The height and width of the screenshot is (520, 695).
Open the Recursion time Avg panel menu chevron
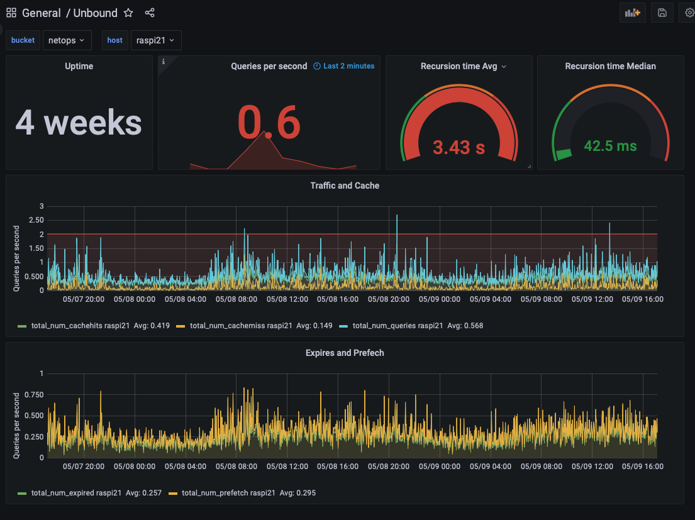[503, 67]
